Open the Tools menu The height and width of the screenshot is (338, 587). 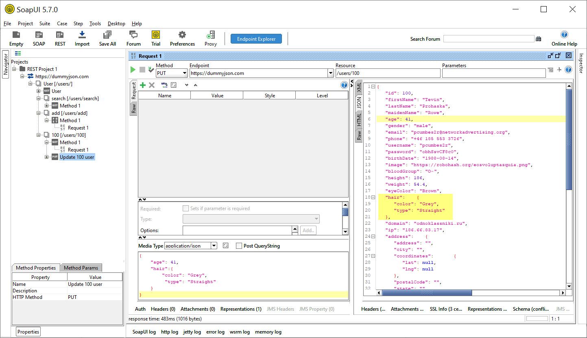[x=95, y=24]
